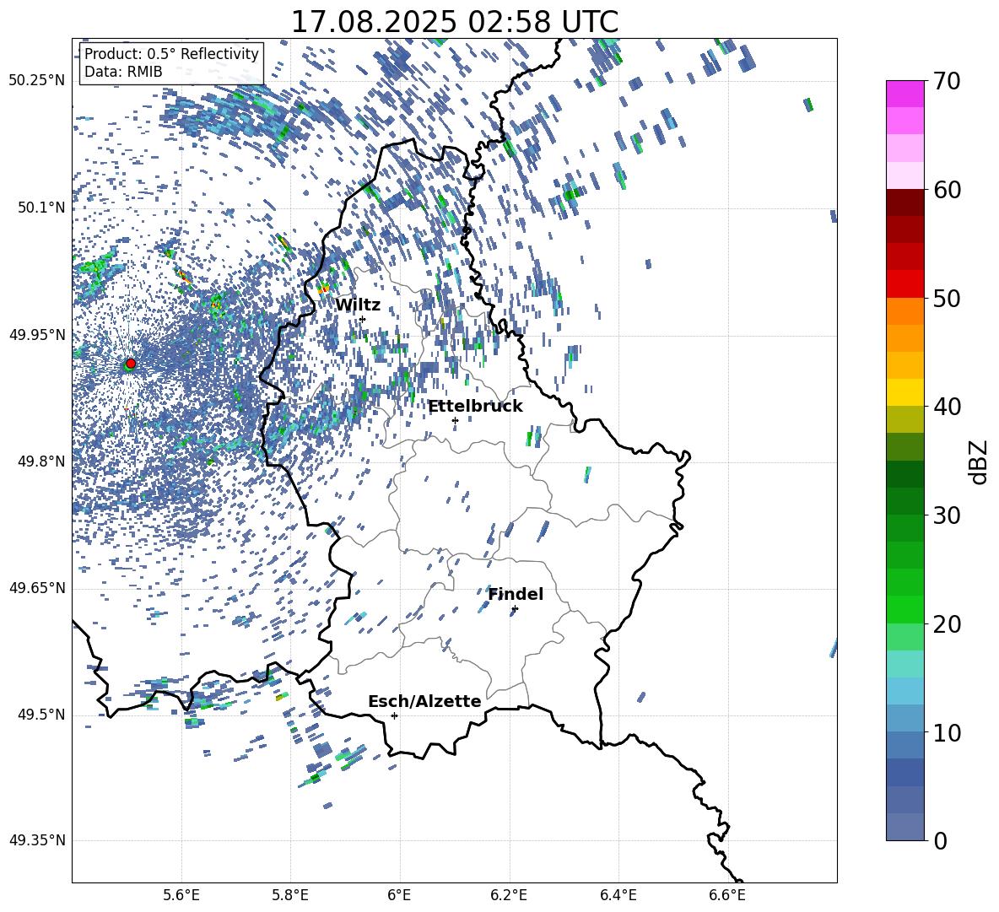Image resolution: width=999 pixels, height=912 pixels.
Task: Click the Esch/Alzette city label
Action: click(x=424, y=701)
